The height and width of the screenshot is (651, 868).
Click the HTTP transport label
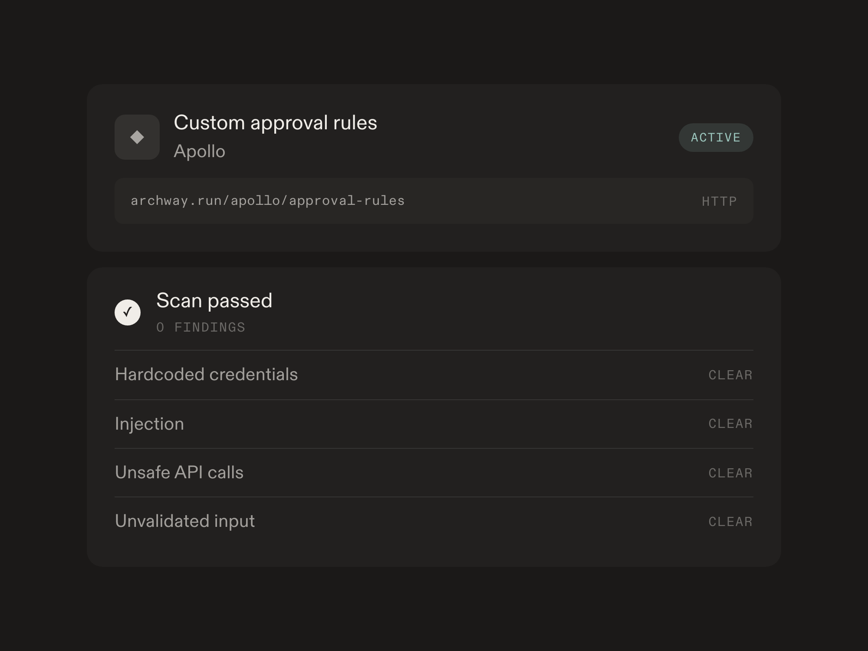719,201
